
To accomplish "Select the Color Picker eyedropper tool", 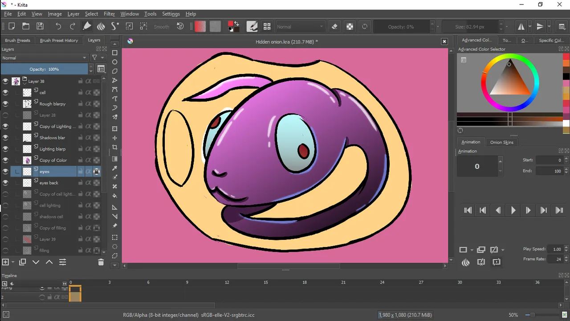I will click(x=114, y=168).
